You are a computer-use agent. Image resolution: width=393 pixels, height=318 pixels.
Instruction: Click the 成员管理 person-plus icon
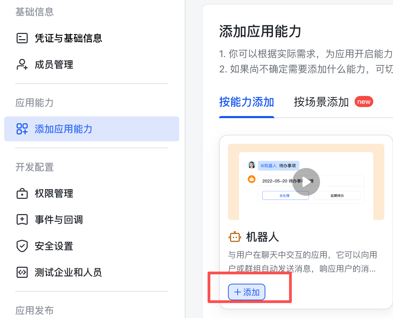[22, 64]
